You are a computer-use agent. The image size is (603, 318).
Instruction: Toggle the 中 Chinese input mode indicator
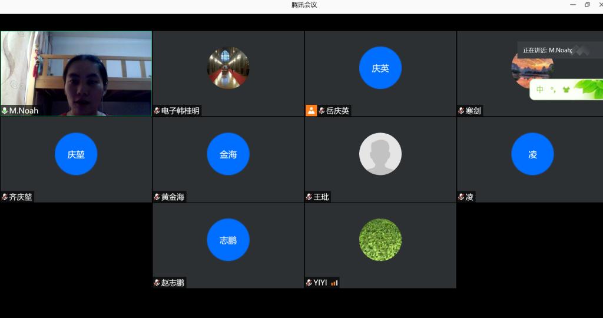540,90
